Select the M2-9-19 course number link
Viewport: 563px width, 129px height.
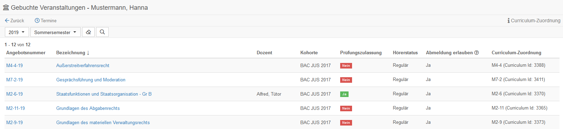click(x=14, y=122)
